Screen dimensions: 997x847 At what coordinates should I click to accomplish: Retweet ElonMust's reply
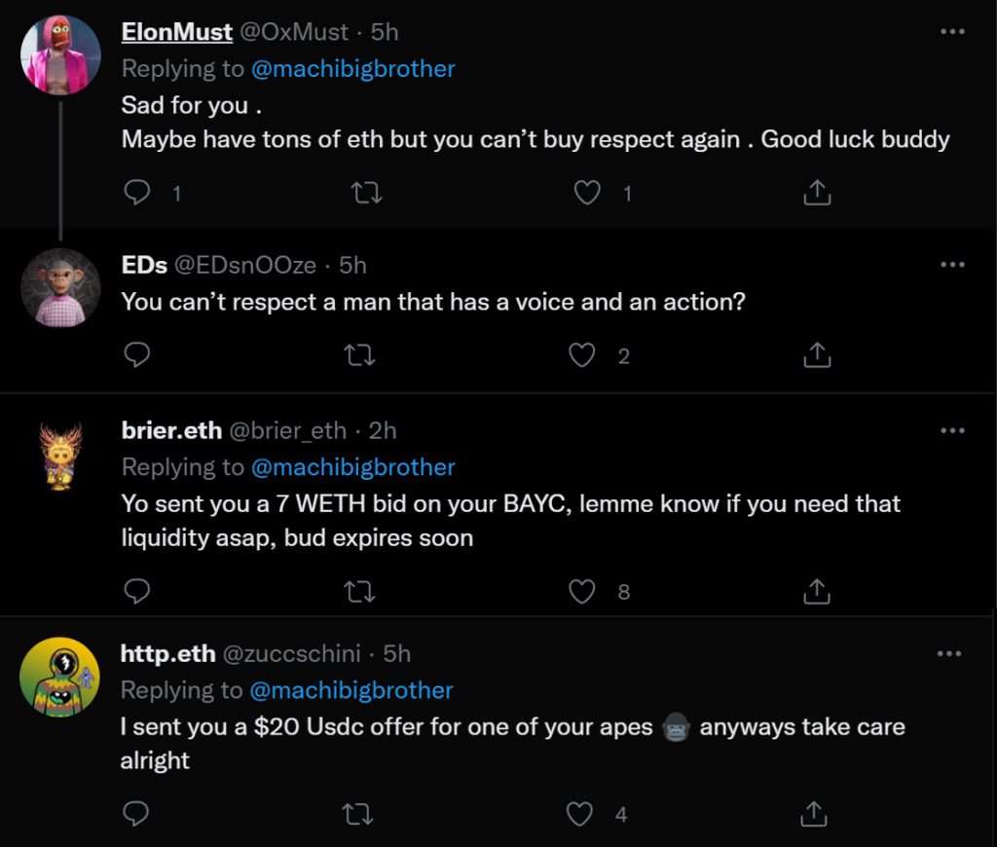[365, 194]
